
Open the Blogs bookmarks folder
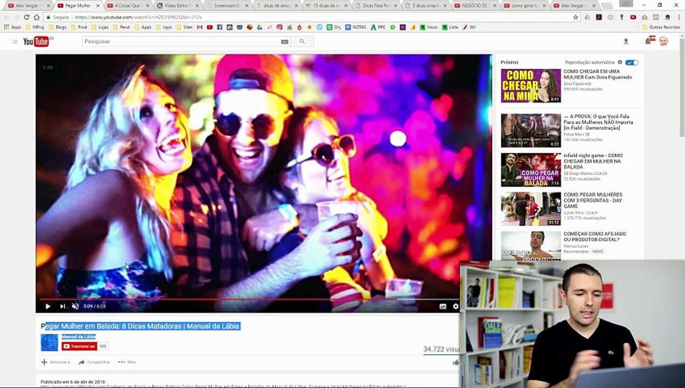tap(58, 27)
